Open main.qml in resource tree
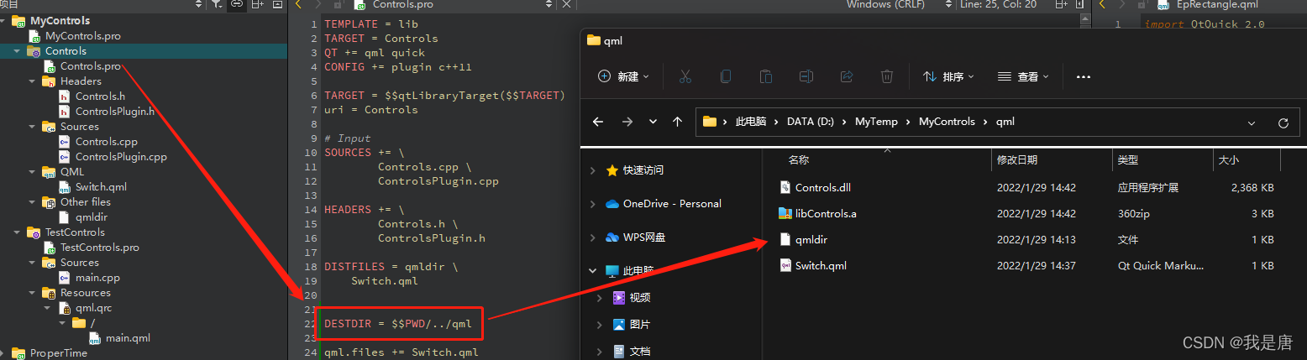 (128, 338)
